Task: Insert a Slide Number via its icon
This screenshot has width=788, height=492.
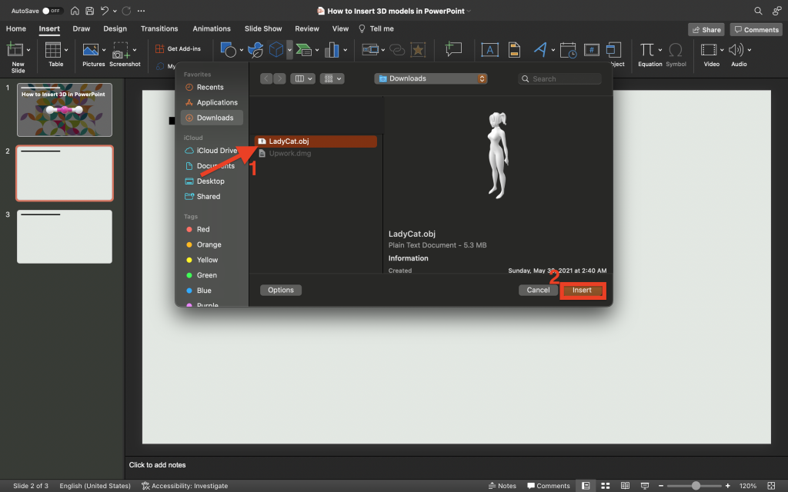Action: tap(591, 49)
